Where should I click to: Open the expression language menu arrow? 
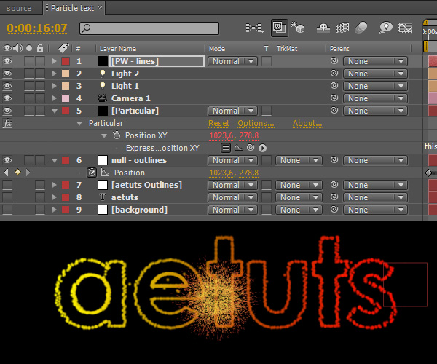tap(262, 148)
